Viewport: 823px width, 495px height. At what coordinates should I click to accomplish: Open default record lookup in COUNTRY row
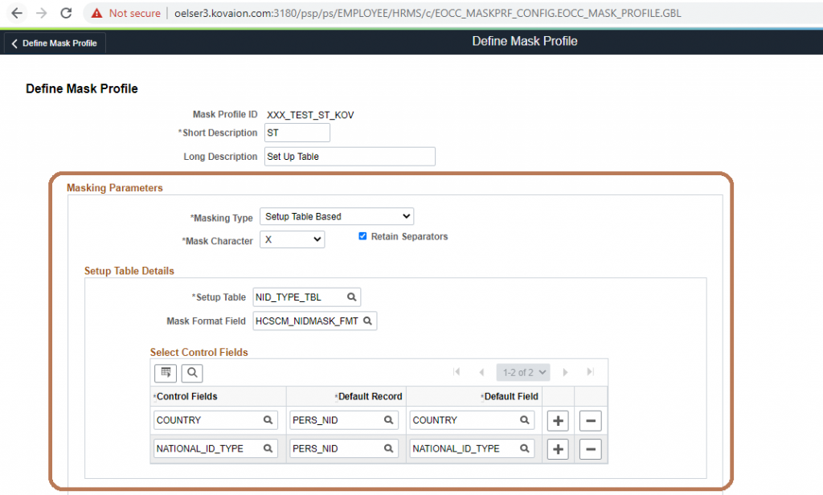point(389,420)
